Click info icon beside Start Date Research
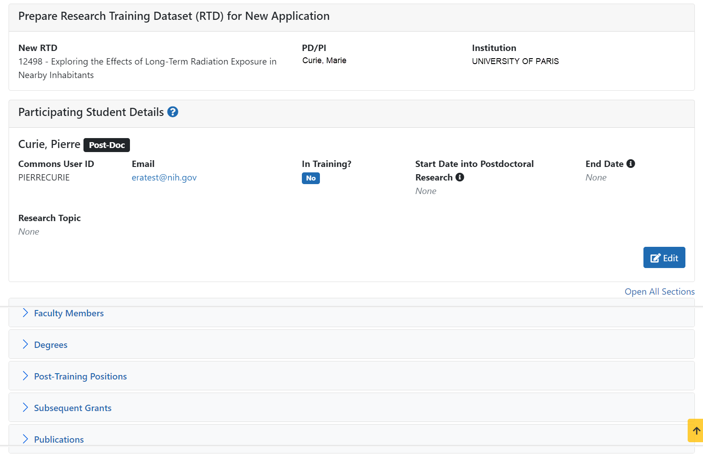This screenshot has width=703, height=458. [x=459, y=177]
